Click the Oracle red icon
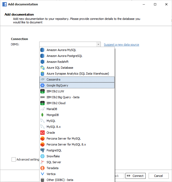172x182 pixels. 42,133
